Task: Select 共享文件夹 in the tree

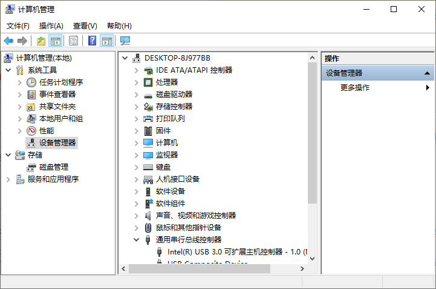Action: click(x=57, y=107)
